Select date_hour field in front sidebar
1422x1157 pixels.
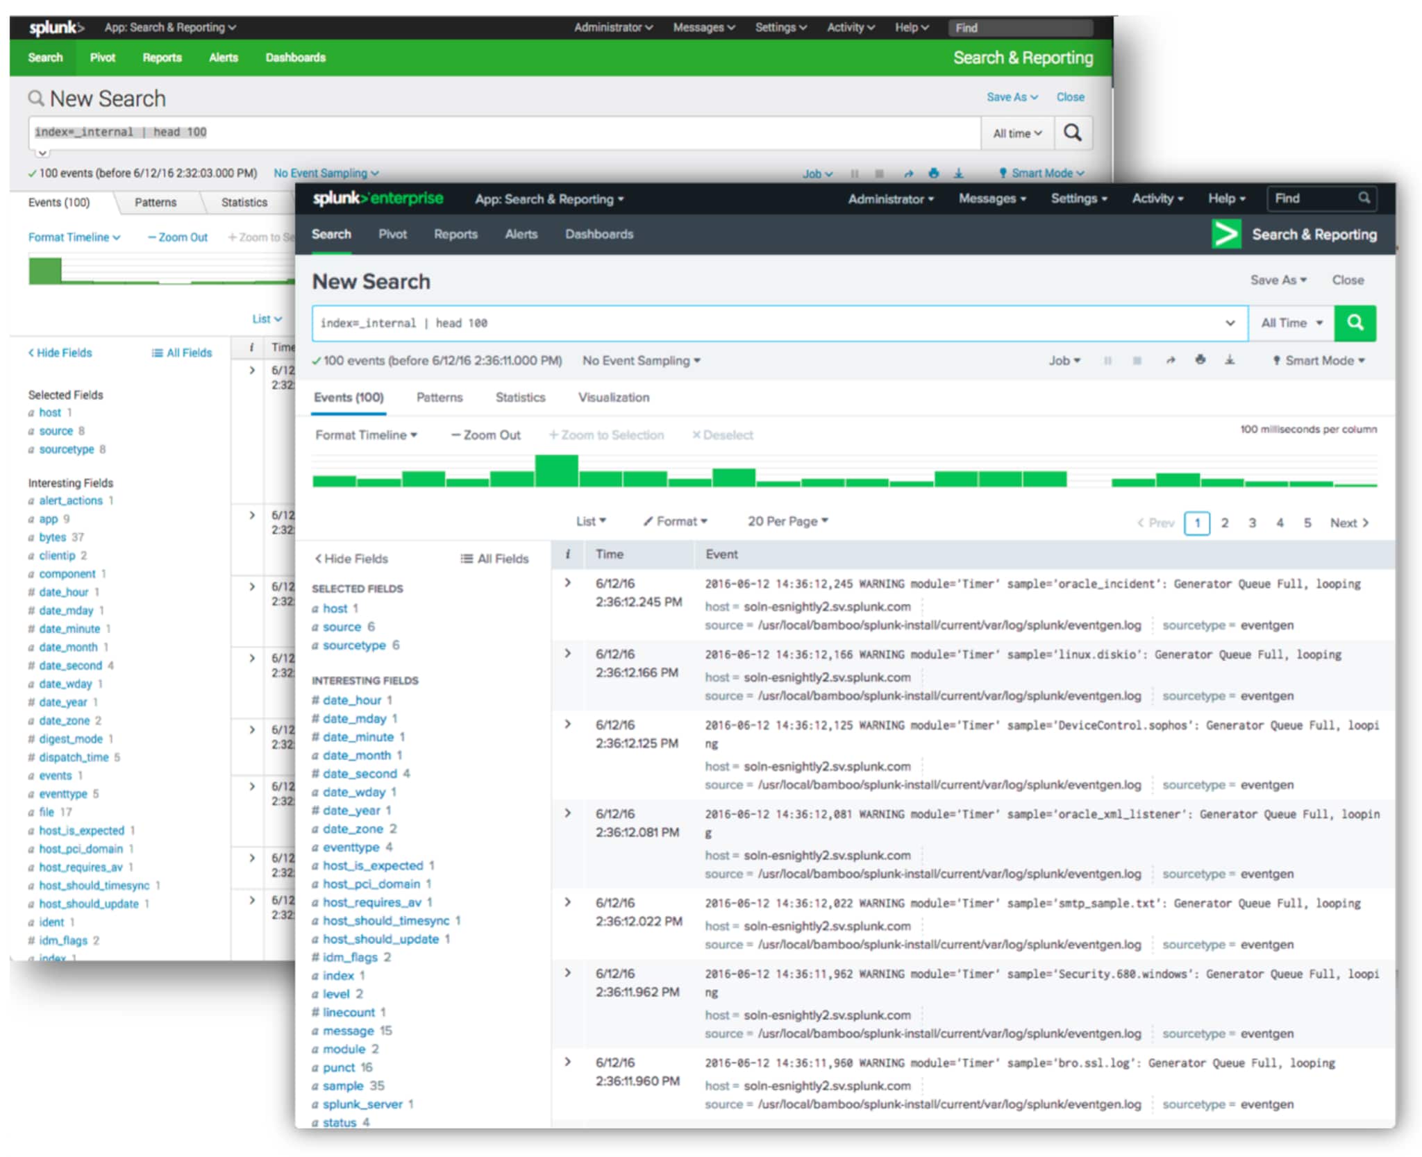pyautogui.click(x=352, y=700)
